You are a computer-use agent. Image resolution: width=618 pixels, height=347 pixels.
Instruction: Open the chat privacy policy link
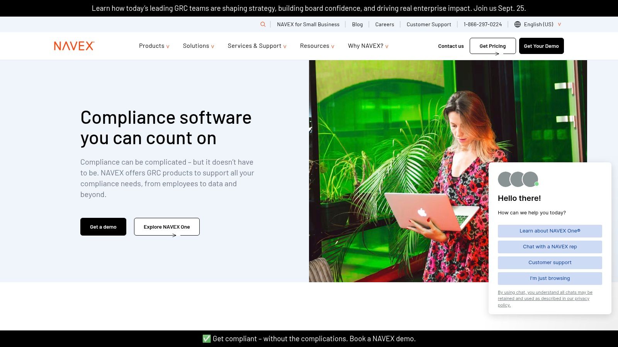point(545,298)
